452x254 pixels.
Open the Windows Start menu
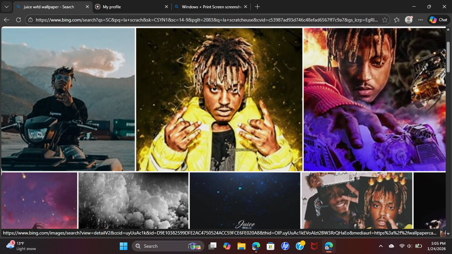pyautogui.click(x=123, y=246)
